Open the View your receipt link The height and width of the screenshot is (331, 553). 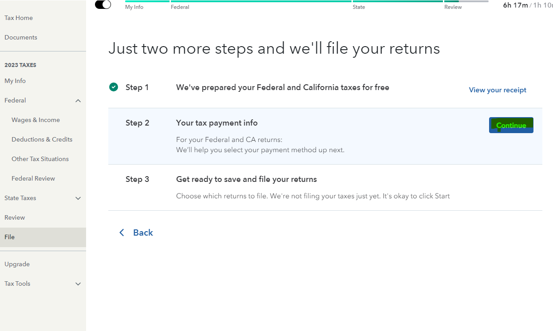[498, 90]
